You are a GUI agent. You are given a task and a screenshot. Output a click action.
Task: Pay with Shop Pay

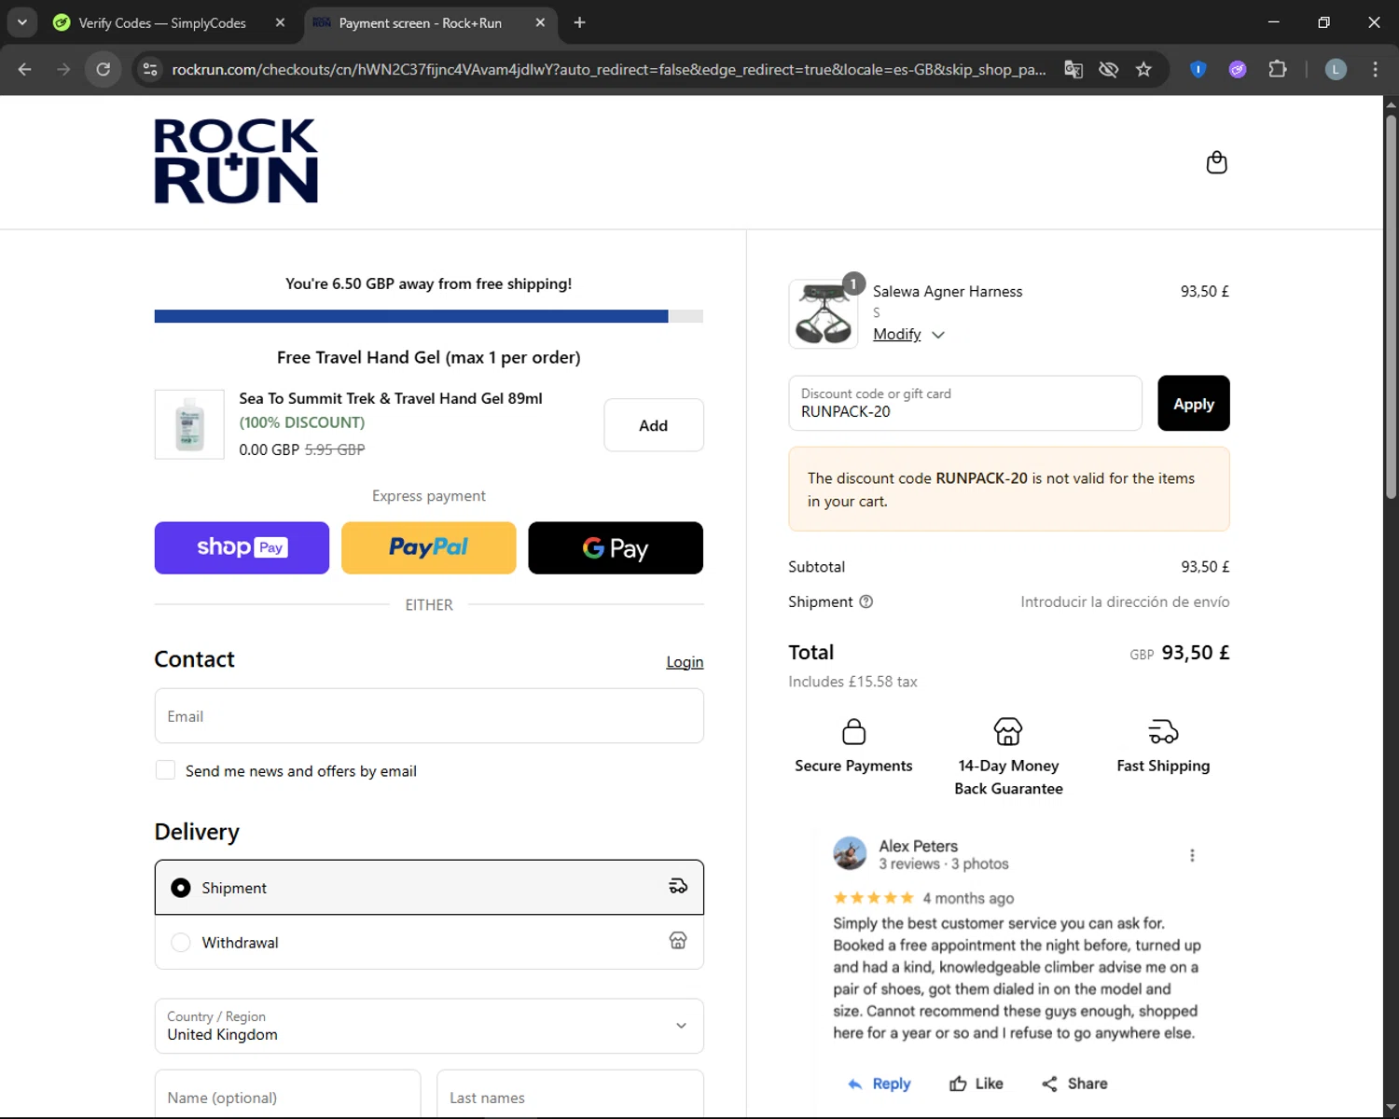tap(242, 547)
